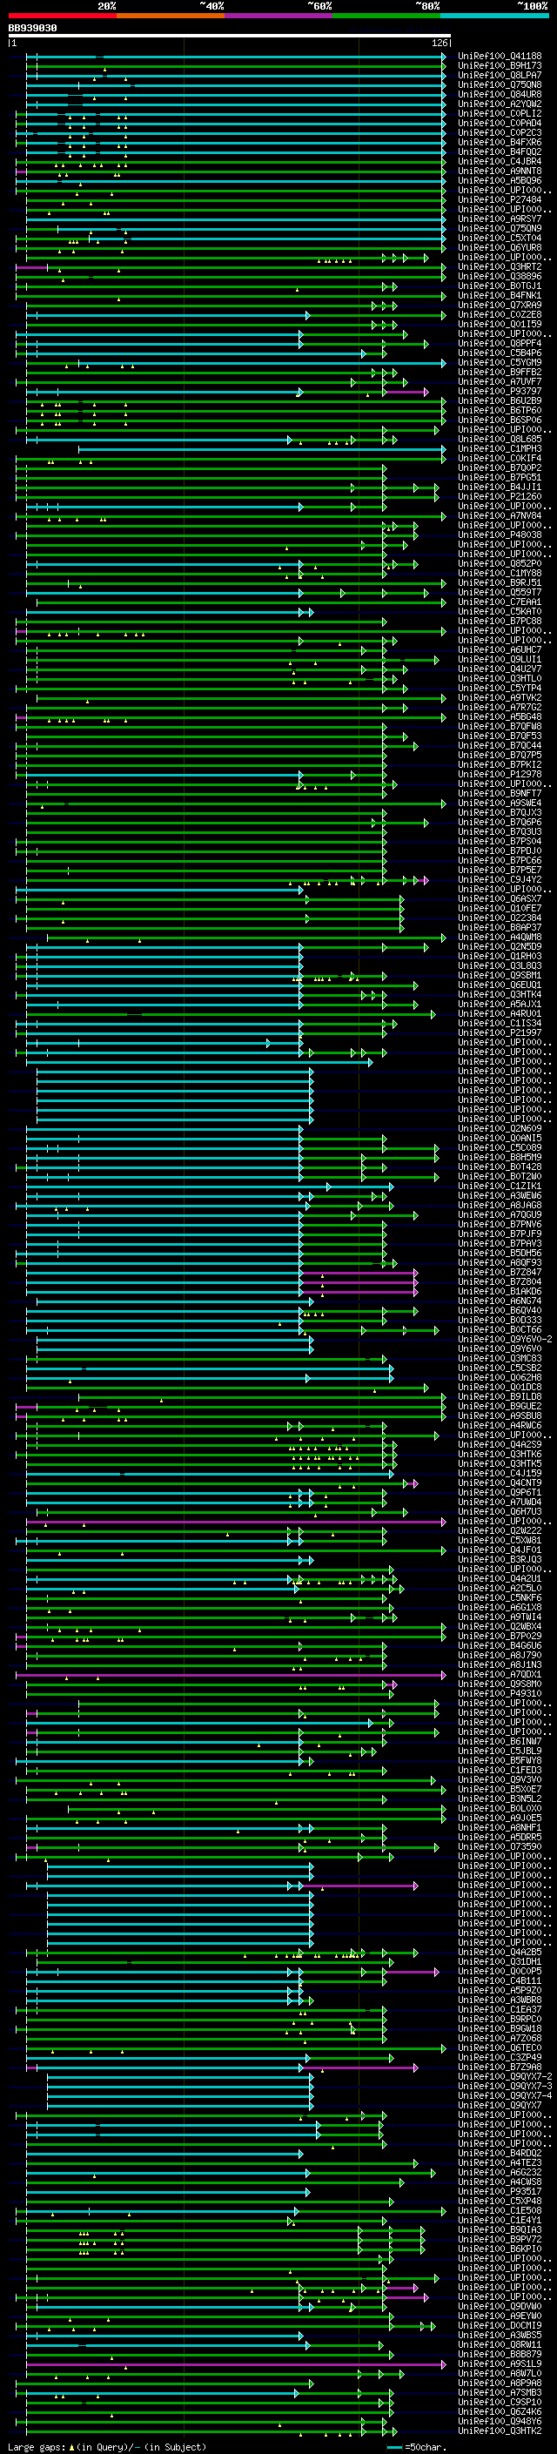Select hit UniRef100_C5B4P6
Screen dimensions: 557x2454
point(500,353)
